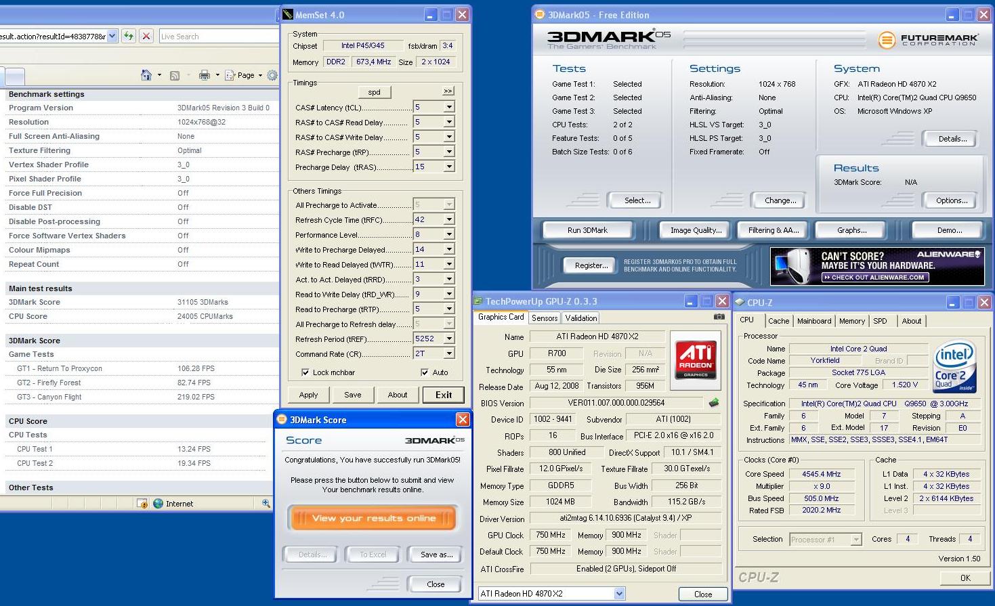Open the Refresh Cycle Time (tRFC) dropdown

(x=448, y=219)
